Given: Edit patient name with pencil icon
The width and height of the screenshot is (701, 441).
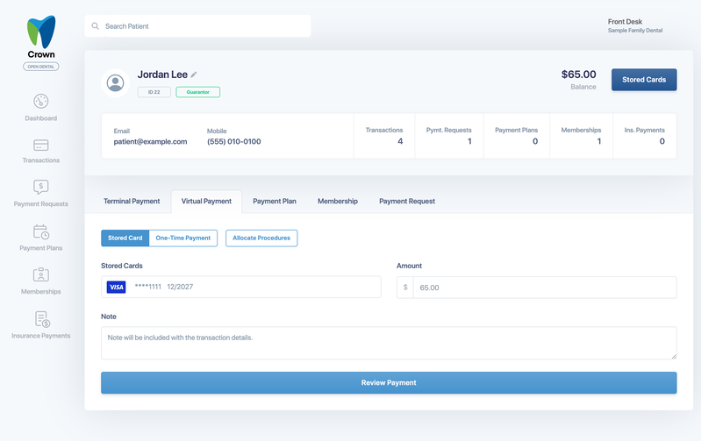Looking at the screenshot, I should pyautogui.click(x=194, y=75).
